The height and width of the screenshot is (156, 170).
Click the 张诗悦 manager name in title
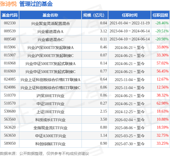click(8, 4)
